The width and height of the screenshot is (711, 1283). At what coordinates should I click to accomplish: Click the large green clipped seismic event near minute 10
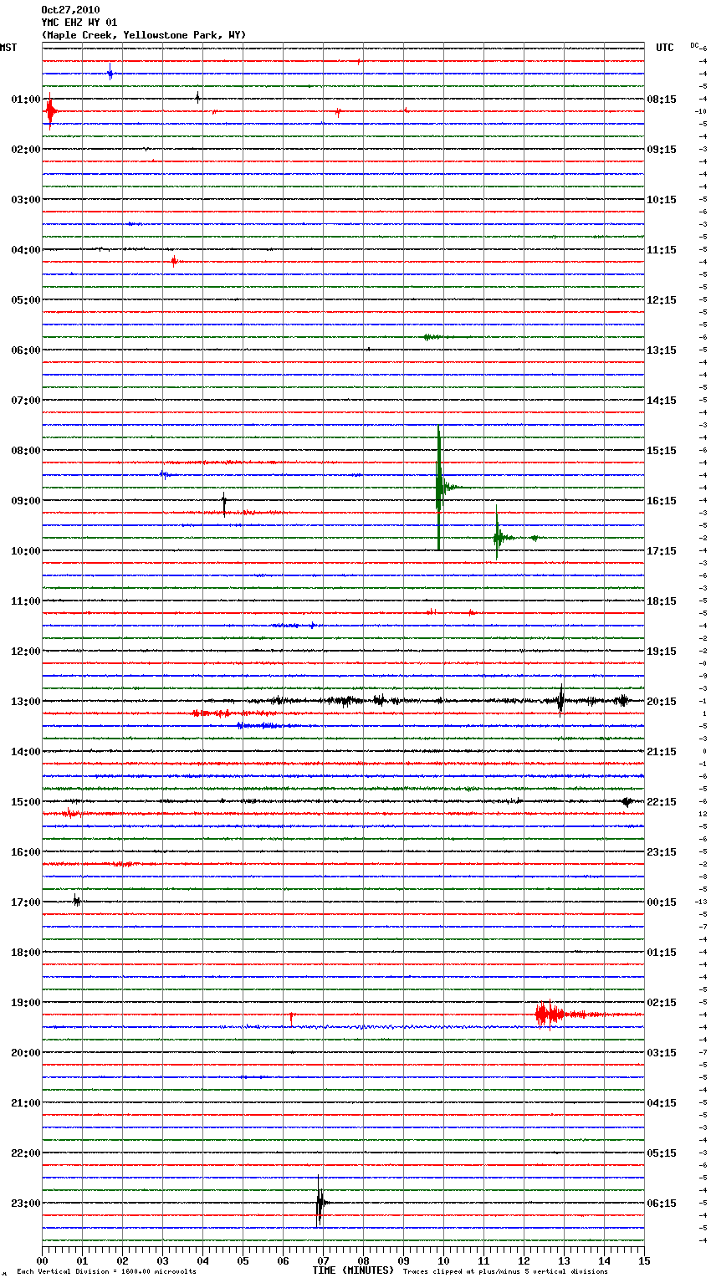[439, 488]
